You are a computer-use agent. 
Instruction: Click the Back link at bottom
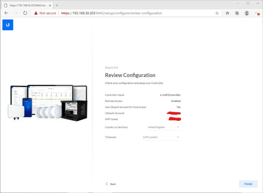pos(111,184)
